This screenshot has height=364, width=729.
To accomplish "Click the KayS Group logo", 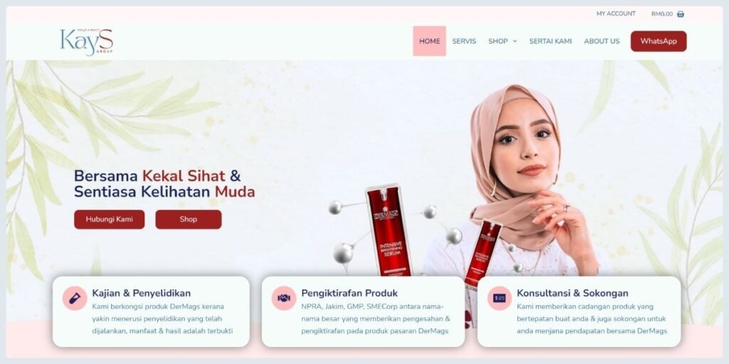I will (86, 42).
